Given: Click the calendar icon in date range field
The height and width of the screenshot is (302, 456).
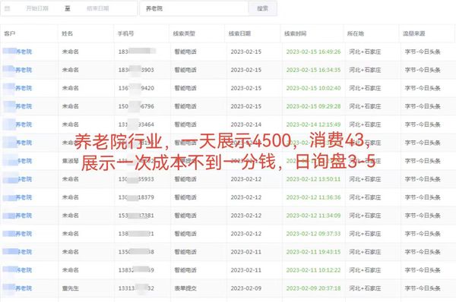Looking at the screenshot, I should [x=8, y=8].
